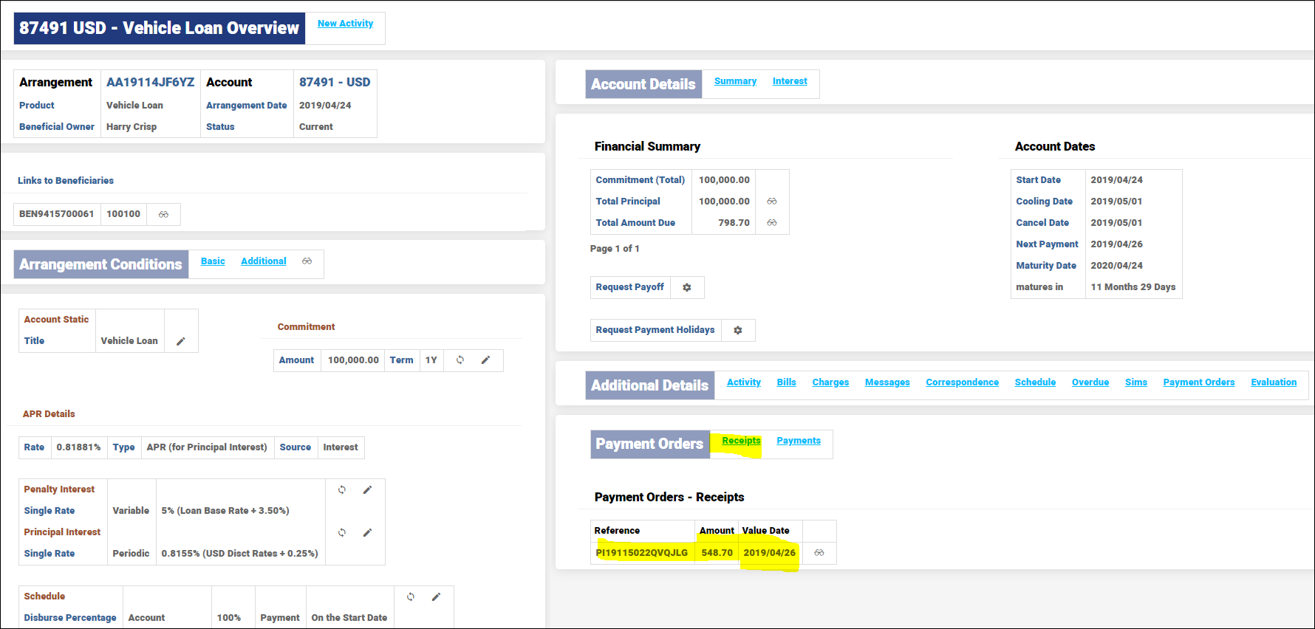Image resolution: width=1315 pixels, height=629 pixels.
Task: Click view icon for receipt PI19115022QVQJLG
Action: click(x=819, y=553)
